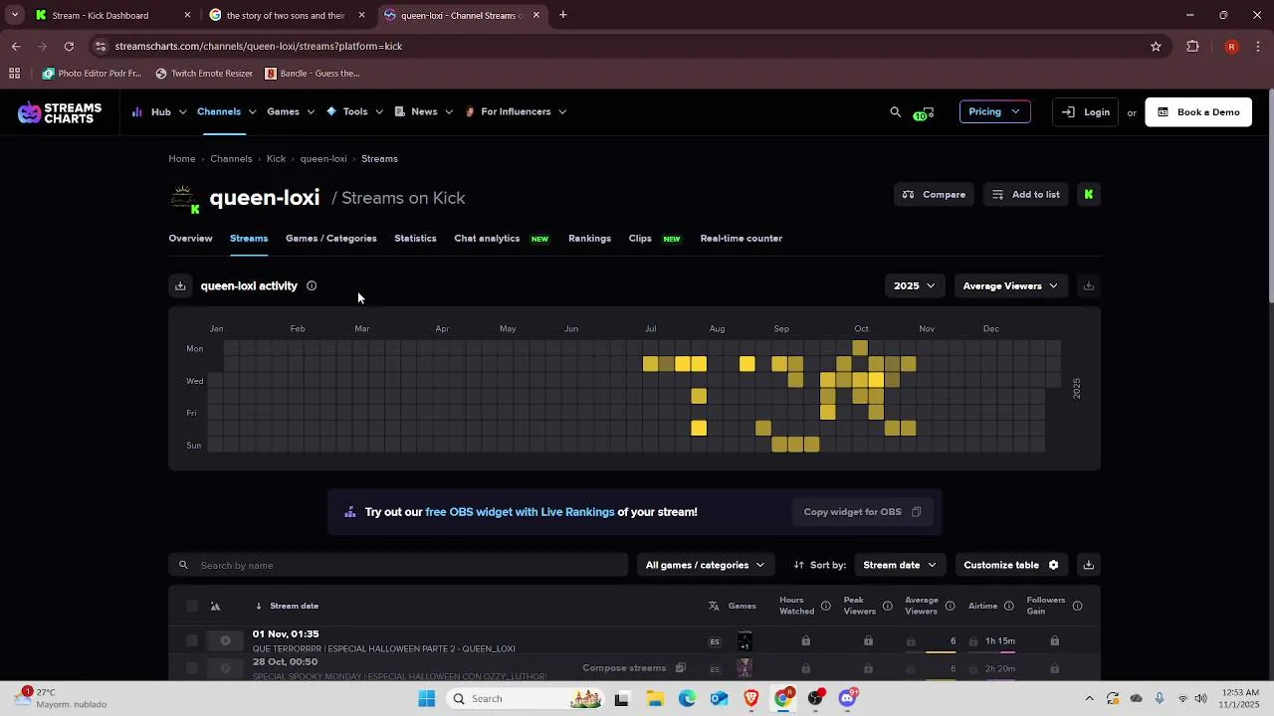Switch to Games / Categories tab
Image resolution: width=1274 pixels, height=716 pixels.
(330, 239)
